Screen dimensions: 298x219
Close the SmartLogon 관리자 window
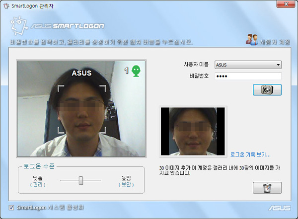tap(286, 4)
